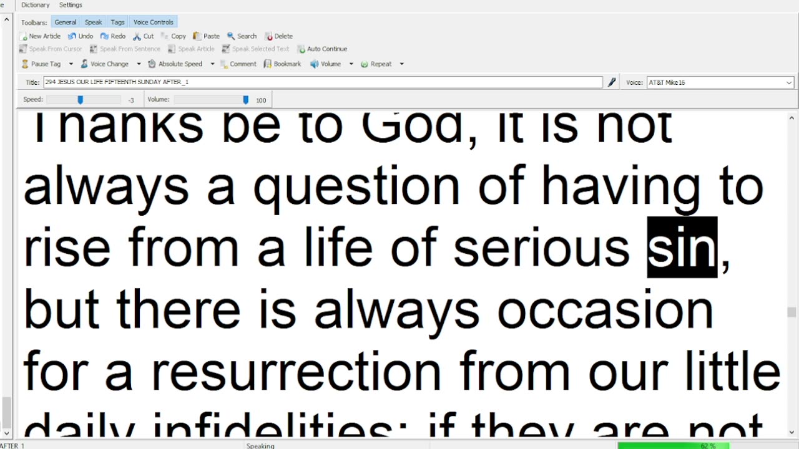Insert a Voice Change tag

[x=105, y=64]
